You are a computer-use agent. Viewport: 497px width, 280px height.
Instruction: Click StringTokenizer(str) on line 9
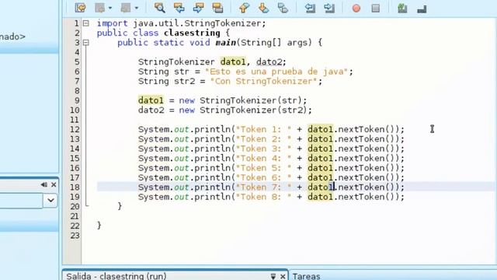click(x=251, y=100)
